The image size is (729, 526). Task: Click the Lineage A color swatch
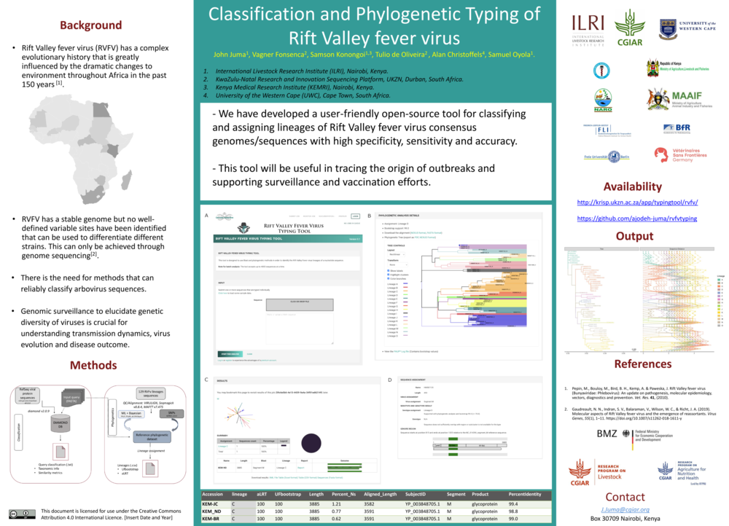click(405, 284)
